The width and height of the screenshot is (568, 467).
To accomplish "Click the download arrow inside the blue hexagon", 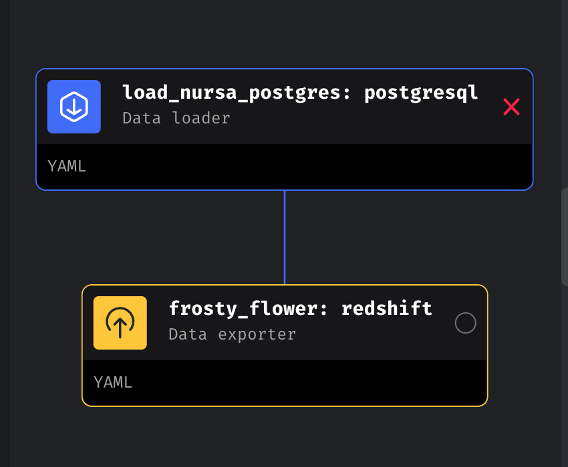I will 74,106.
